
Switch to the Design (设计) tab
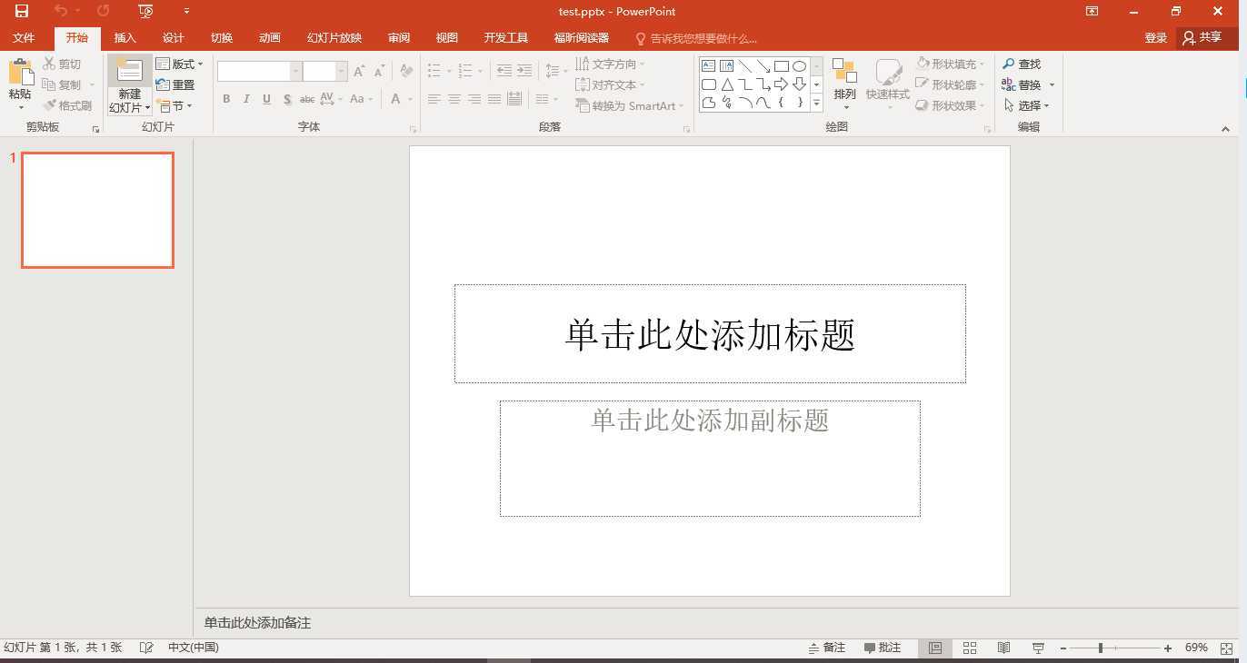173,38
